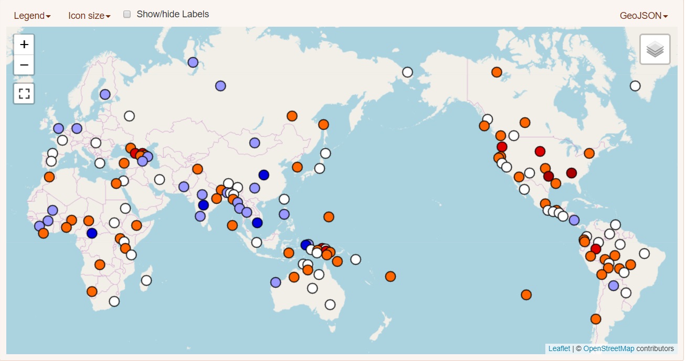Click the lone white marker in Alaska
The width and height of the screenshot is (686, 361).
[x=408, y=71]
